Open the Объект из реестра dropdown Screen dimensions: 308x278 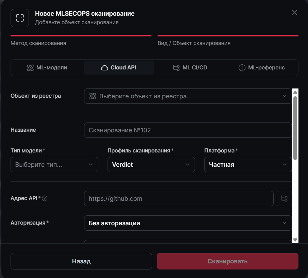point(188,96)
